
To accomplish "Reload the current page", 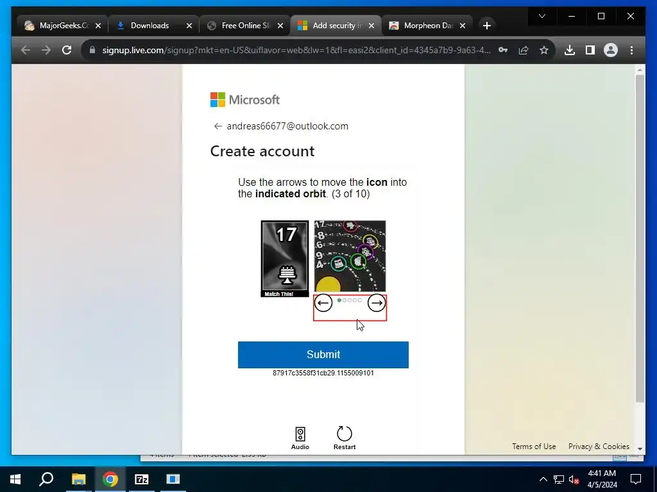I will click(x=67, y=50).
